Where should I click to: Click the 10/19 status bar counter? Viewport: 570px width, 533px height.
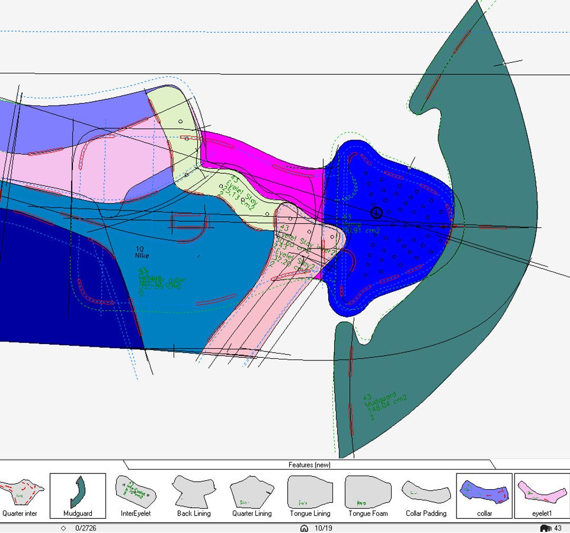[x=323, y=528]
